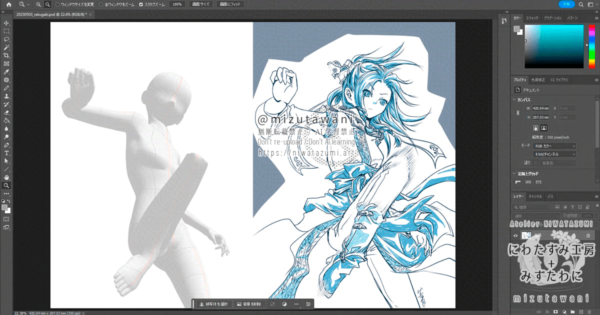Open the 8 bit/チャンネル depth dropdown
600x315 pixels.
click(554, 154)
